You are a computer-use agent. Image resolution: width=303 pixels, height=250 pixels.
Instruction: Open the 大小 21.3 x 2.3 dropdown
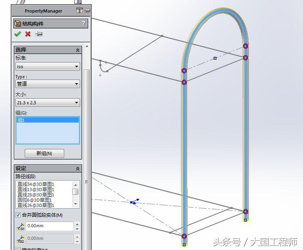point(48,103)
